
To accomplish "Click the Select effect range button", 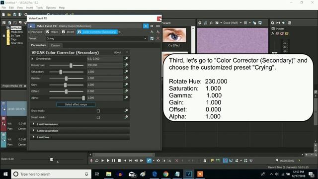I will (76, 104).
